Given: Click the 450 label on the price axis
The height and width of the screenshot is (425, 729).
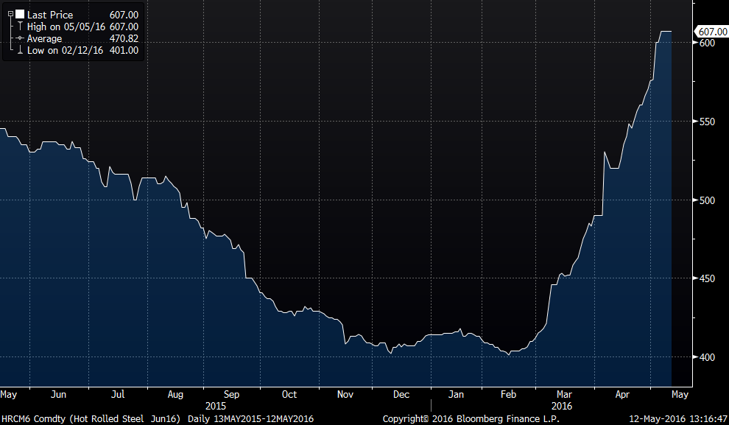Looking at the screenshot, I should coord(708,278).
